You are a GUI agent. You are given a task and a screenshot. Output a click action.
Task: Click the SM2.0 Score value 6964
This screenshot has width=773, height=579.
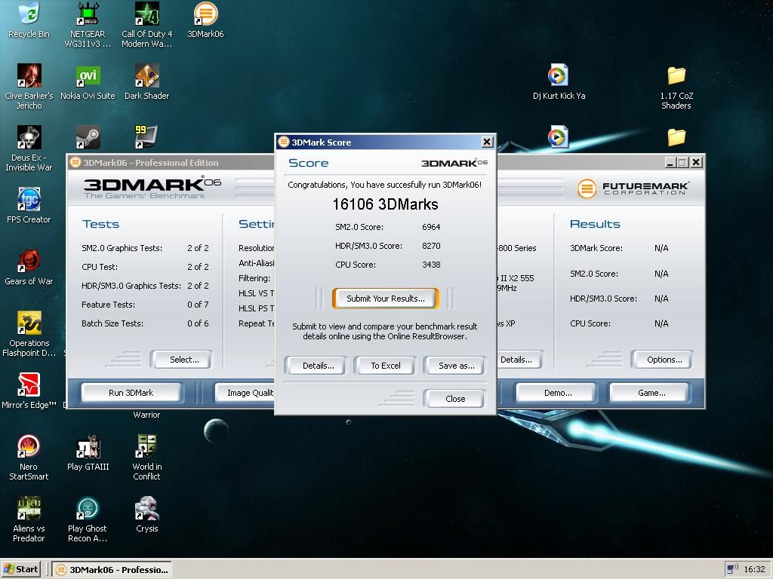[431, 226]
